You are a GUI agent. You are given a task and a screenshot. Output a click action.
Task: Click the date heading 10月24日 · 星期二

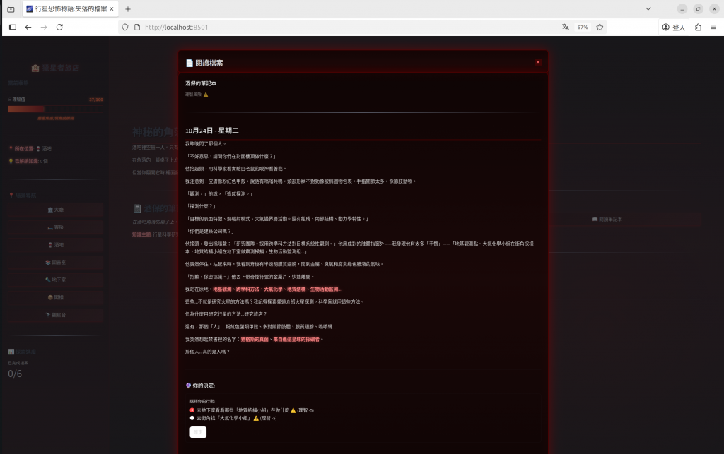(x=212, y=131)
